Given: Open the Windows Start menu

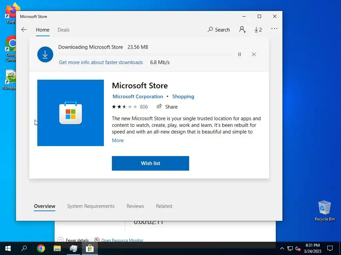Looking at the screenshot, I should (8, 248).
